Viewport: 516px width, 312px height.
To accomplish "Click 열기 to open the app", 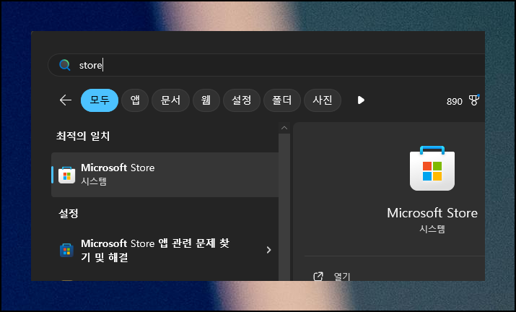I will (x=342, y=277).
